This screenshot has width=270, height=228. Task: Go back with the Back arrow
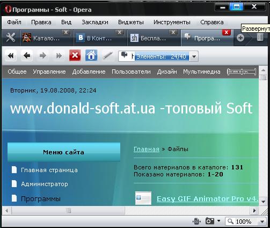click(27, 56)
